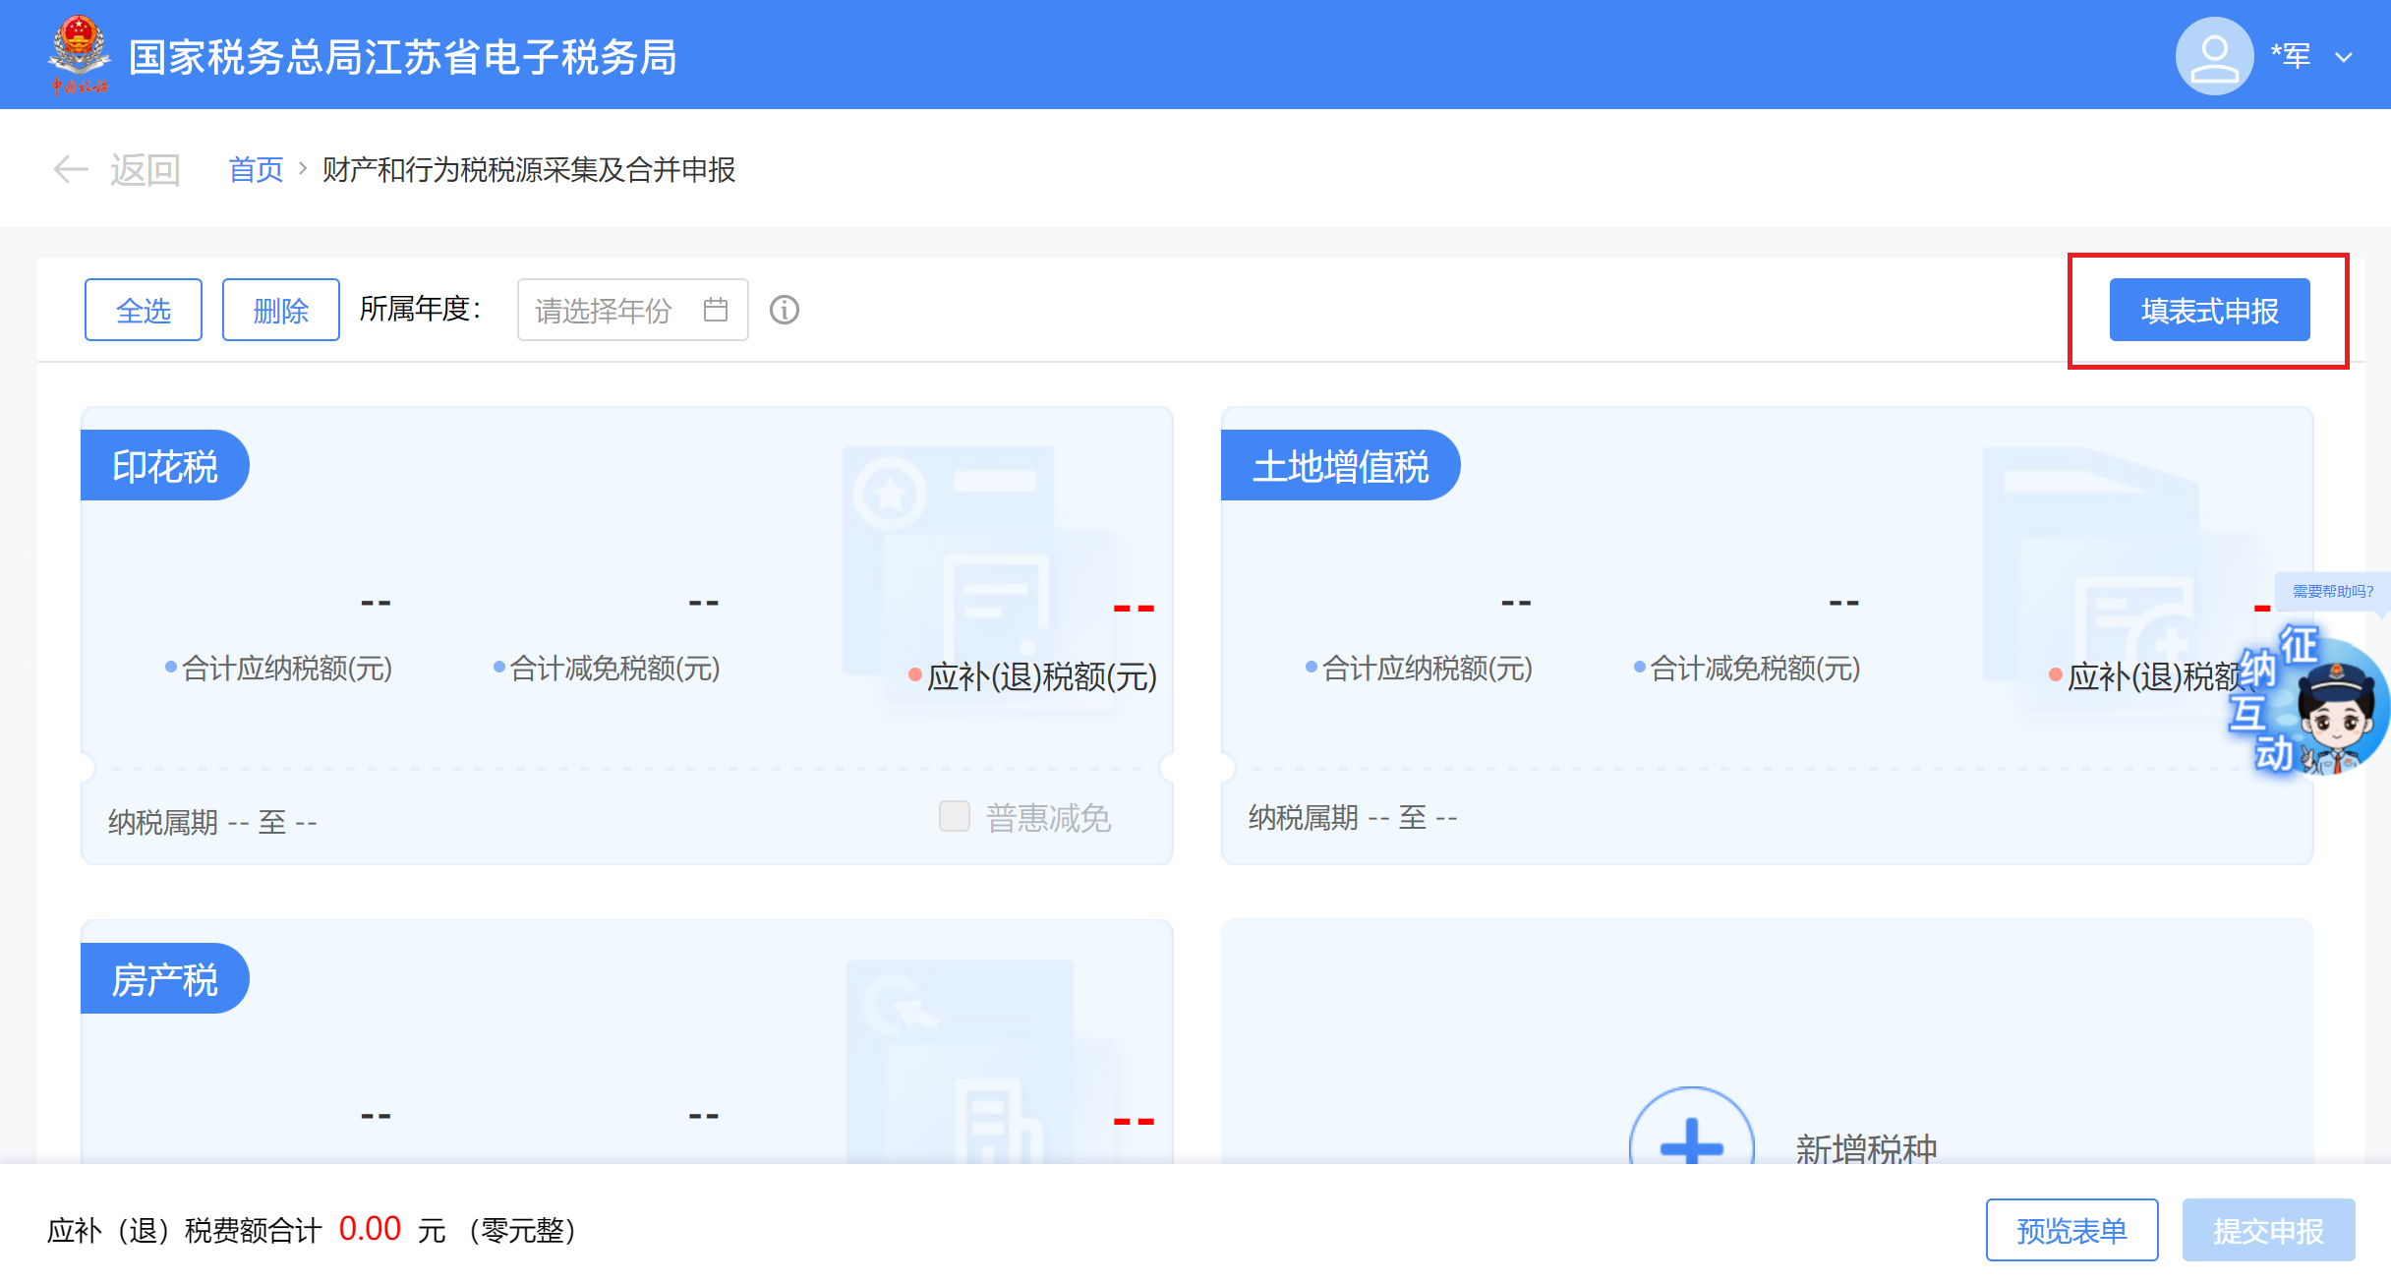
Task: Select the 土地增值税 tax card tab
Action: pos(1340,465)
